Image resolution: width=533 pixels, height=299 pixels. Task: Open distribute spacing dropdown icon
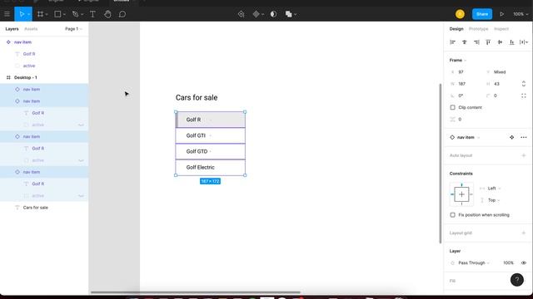click(x=524, y=42)
